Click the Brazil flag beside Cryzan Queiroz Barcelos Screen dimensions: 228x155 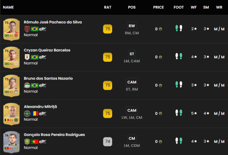click(35, 57)
